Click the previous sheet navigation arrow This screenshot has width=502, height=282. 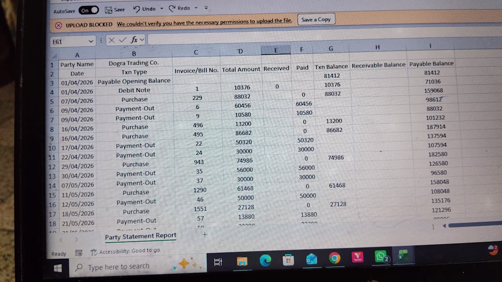tap(61, 240)
